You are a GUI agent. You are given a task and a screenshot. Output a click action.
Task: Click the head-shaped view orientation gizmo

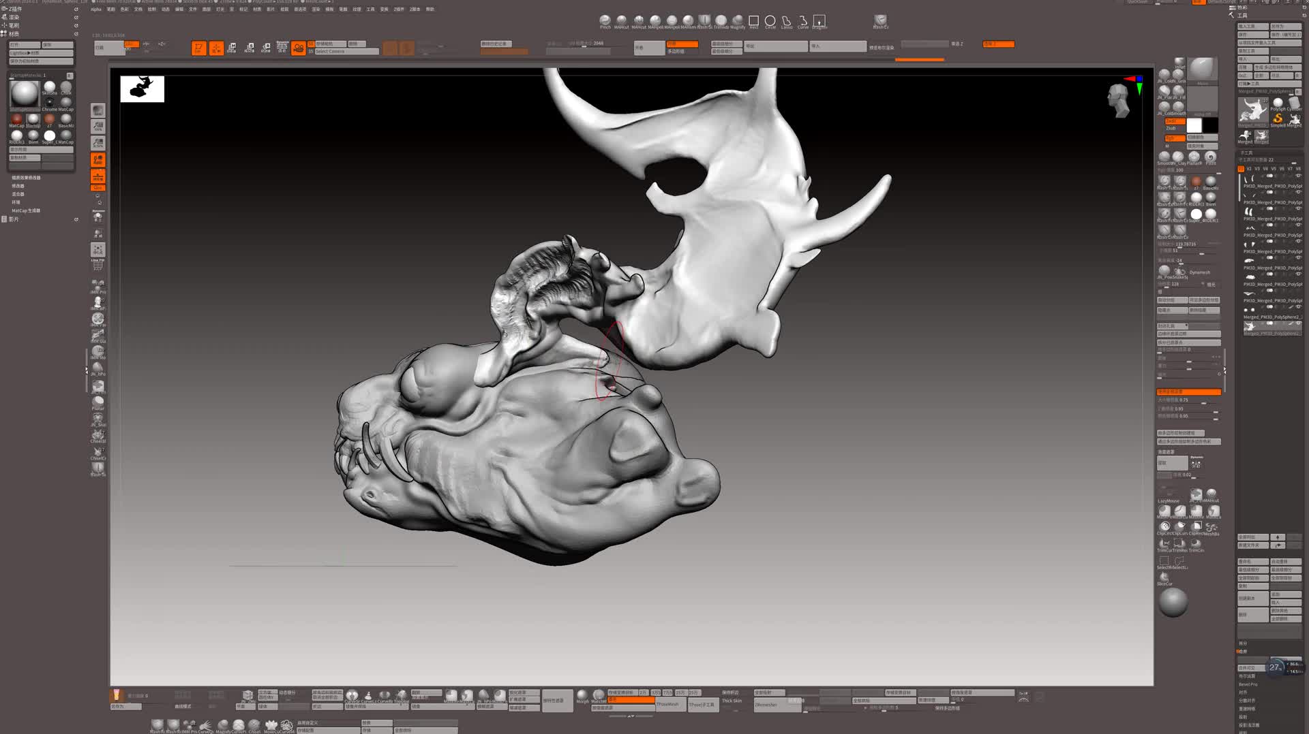pyautogui.click(x=1119, y=101)
